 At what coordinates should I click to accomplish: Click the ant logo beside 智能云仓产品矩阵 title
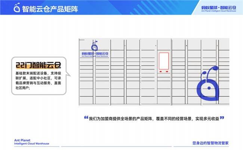(17, 7)
